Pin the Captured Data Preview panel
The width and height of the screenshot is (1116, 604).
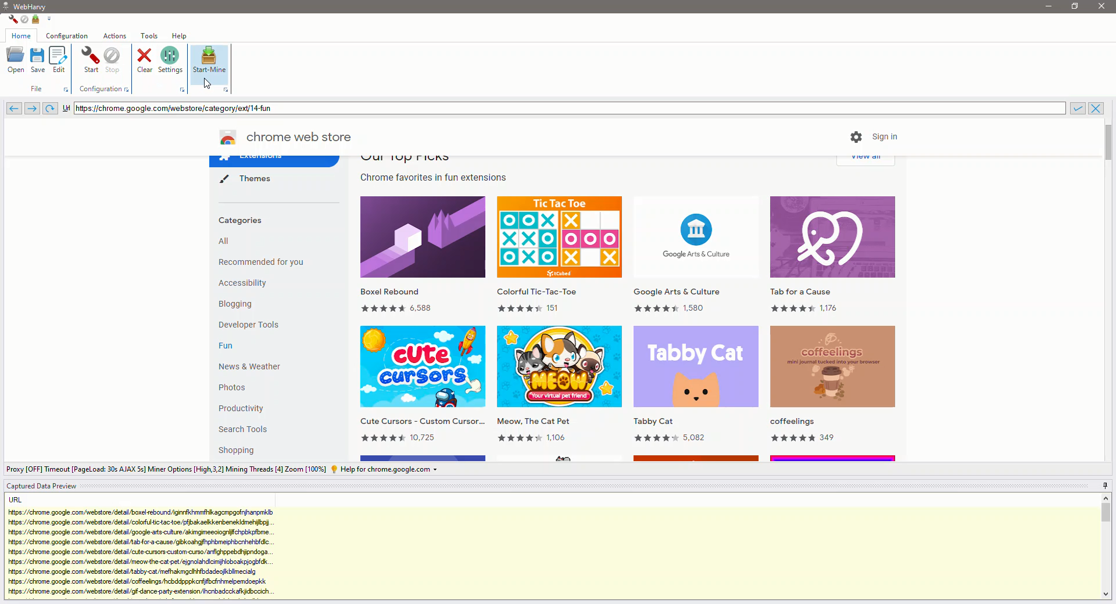coord(1105,486)
